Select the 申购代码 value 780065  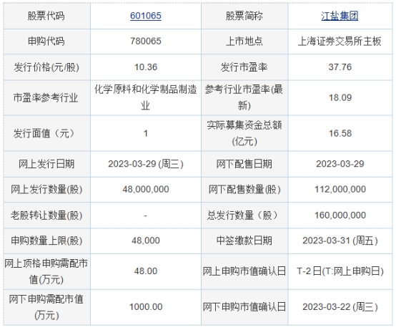(146, 41)
